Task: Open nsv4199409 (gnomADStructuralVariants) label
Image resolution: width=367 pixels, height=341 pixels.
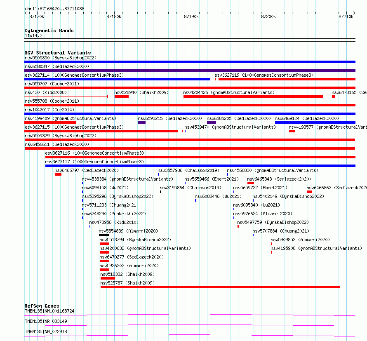Action: [x=71, y=118]
